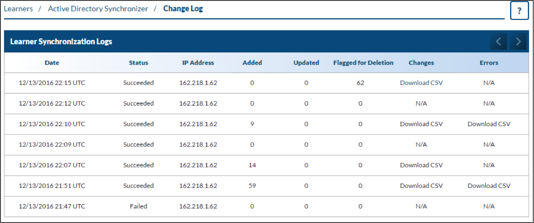Download Changes CSV for 22:10 UTC sync
The width and height of the screenshot is (534, 223).
(421, 124)
